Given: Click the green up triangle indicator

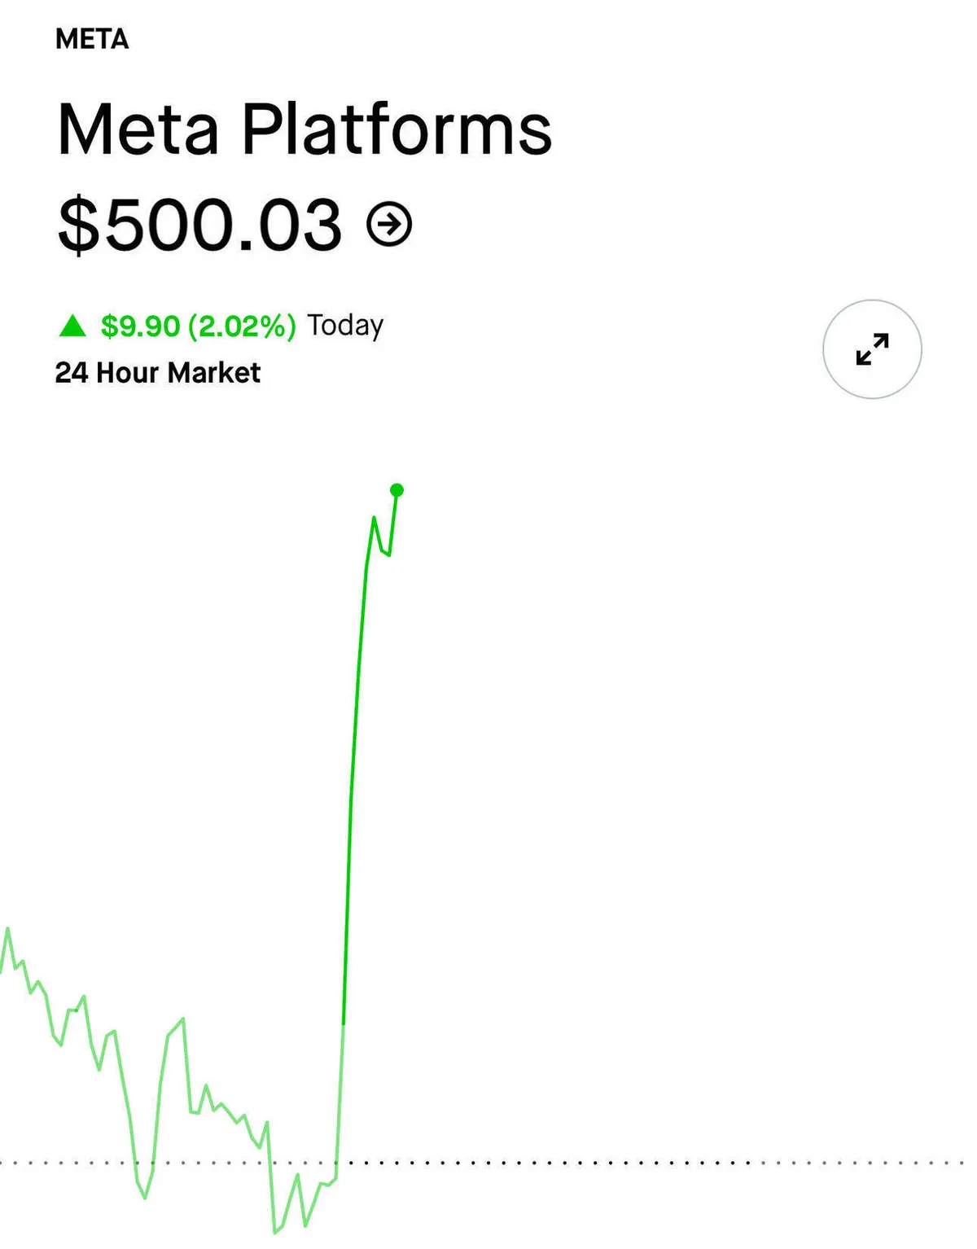Looking at the screenshot, I should tap(72, 326).
